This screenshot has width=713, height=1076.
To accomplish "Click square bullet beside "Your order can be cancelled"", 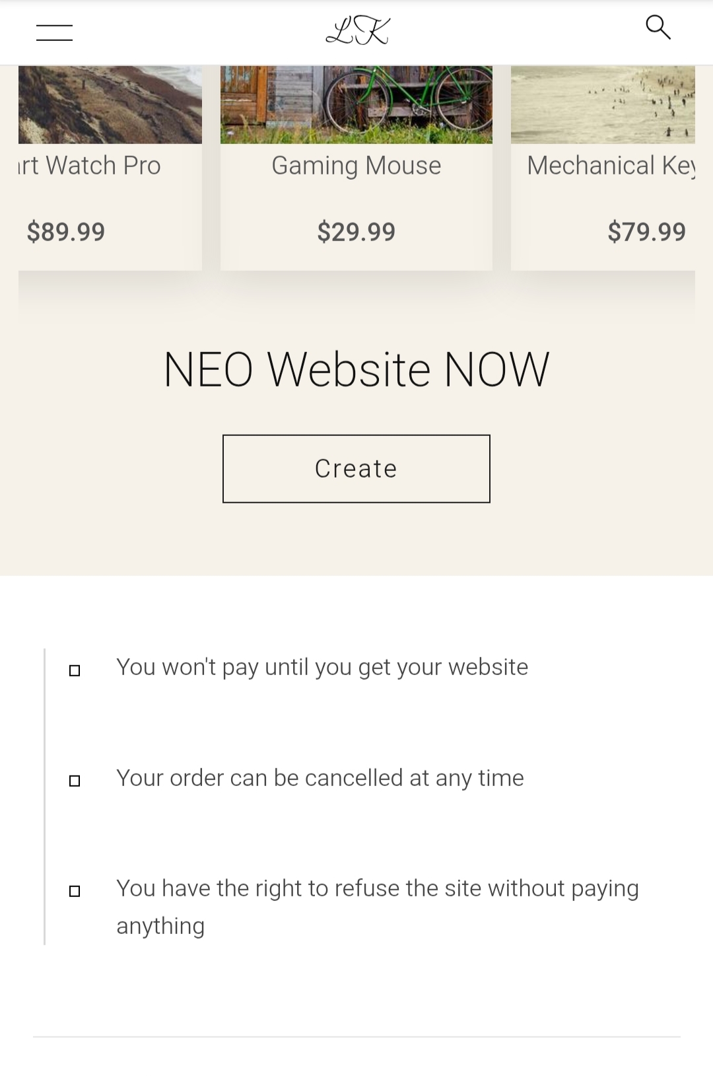I will 75,781.
